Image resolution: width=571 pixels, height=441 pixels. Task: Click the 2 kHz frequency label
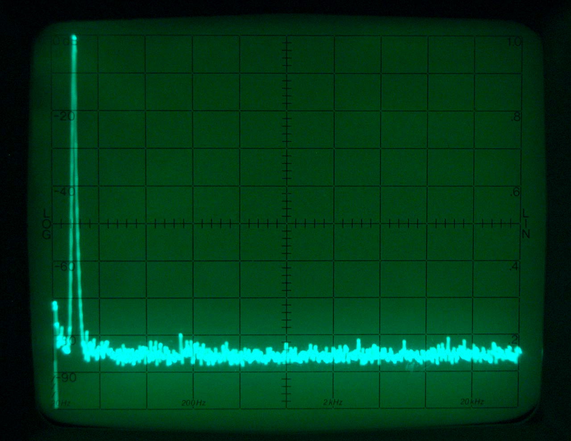[333, 403]
